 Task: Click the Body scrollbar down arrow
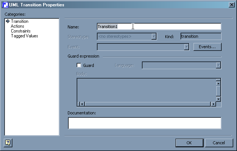(218, 99)
